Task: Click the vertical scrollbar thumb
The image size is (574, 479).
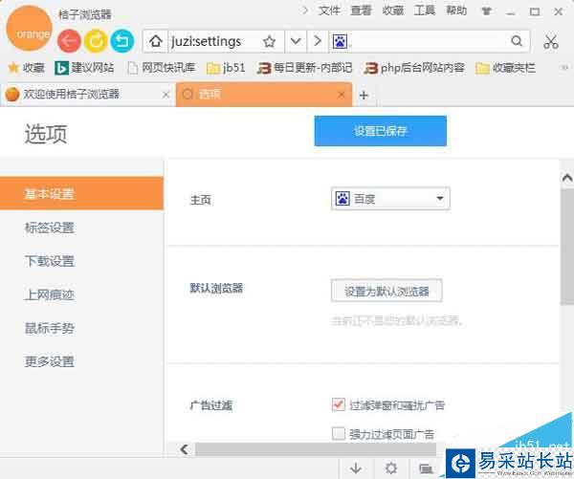Action: (x=567, y=247)
